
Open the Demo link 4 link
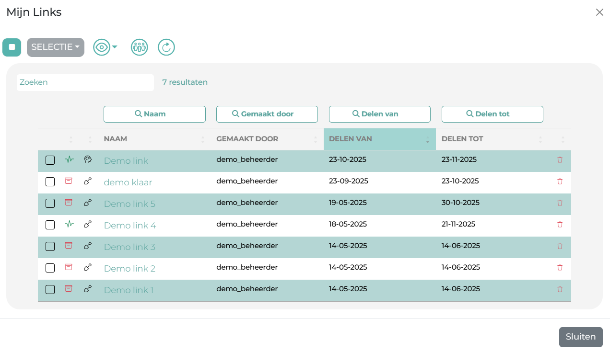tap(129, 225)
